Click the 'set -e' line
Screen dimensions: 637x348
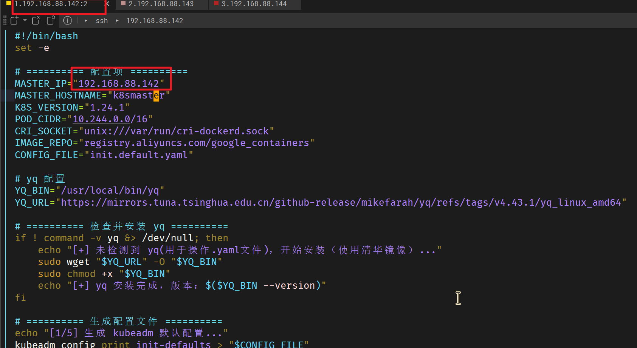[x=32, y=48]
